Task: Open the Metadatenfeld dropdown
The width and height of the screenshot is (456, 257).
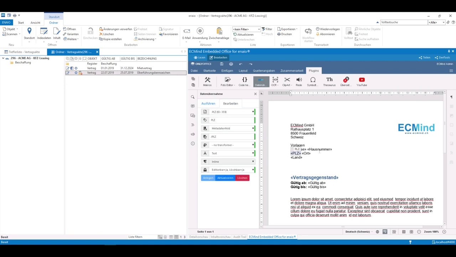Action: pyautogui.click(x=228, y=128)
